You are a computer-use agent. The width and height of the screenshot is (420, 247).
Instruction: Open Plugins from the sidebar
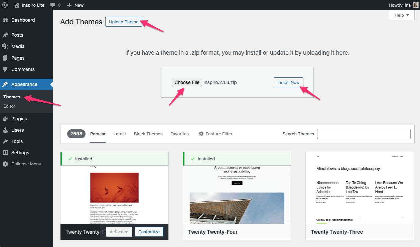click(19, 119)
